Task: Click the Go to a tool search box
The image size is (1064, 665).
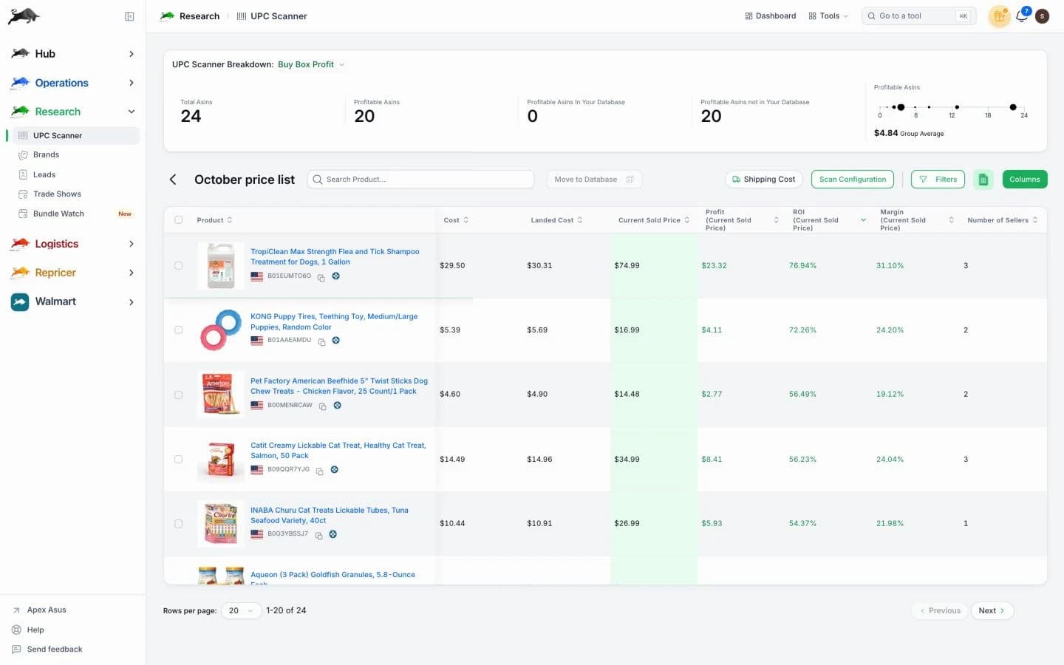Action: click(x=919, y=16)
